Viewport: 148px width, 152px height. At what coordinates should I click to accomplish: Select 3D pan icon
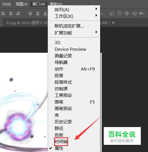(127, 13)
